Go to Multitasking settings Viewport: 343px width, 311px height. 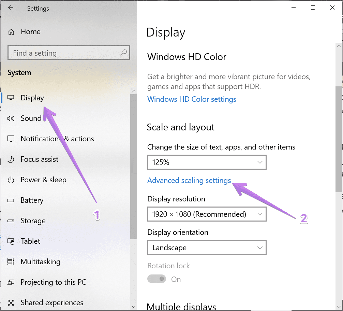(41, 262)
